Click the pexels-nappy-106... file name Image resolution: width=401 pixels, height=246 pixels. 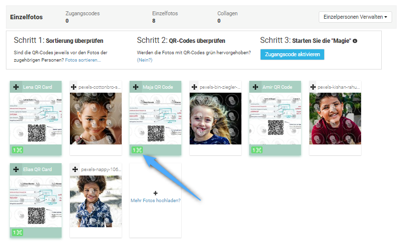coord(101,170)
